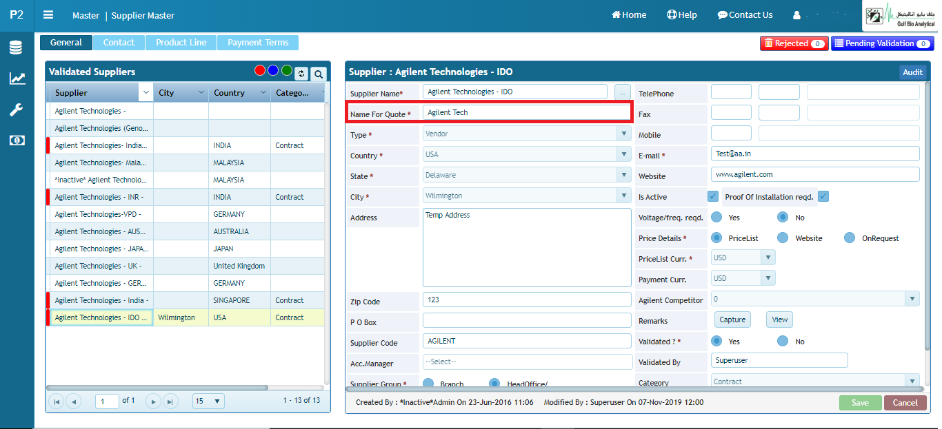Toggle the Is Active checkbox

coord(713,196)
